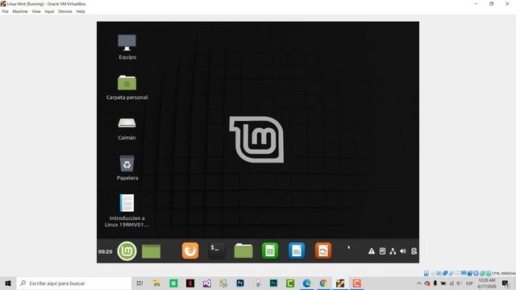Open the Terminal launcher in the panel
This screenshot has width=516, height=290.
[217, 251]
